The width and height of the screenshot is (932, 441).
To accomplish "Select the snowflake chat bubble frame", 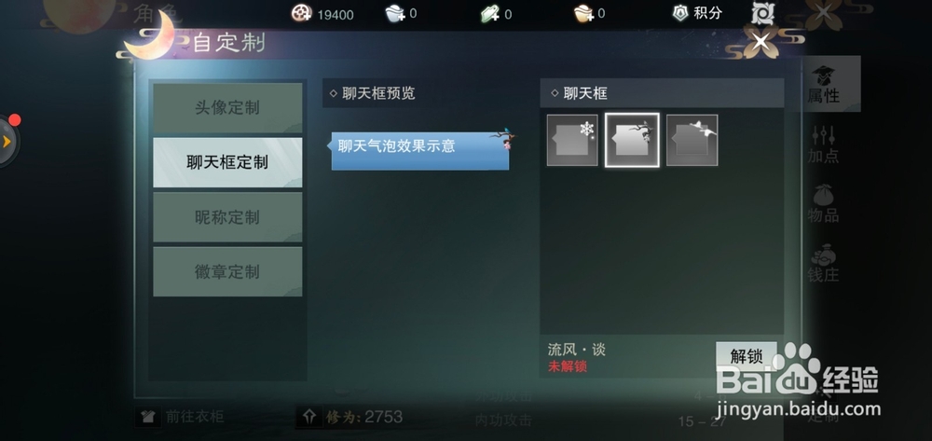I will [572, 140].
